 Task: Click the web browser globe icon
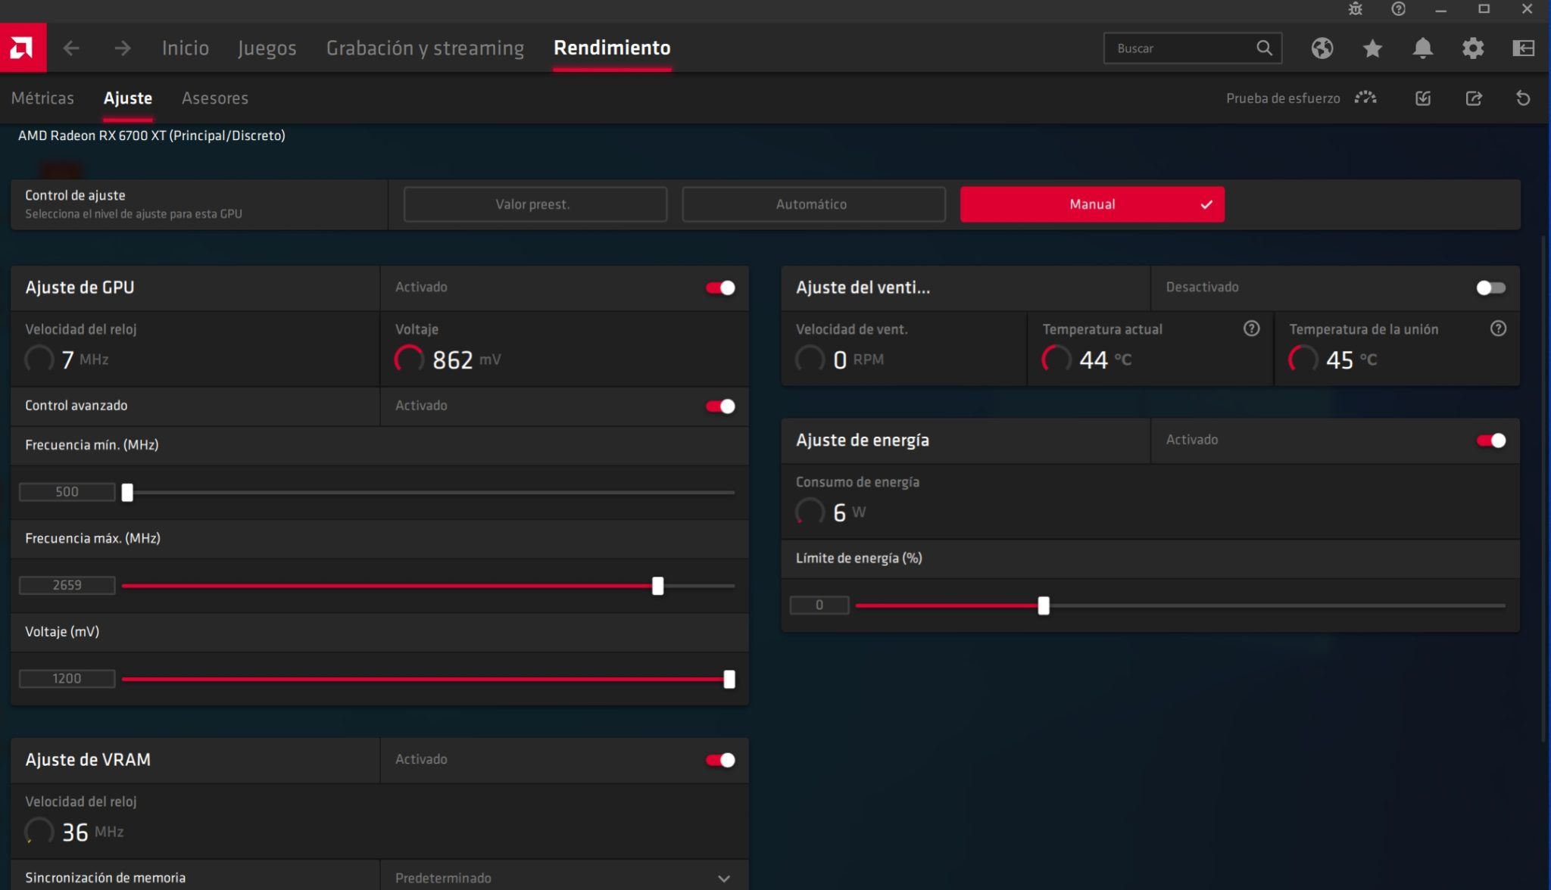[1323, 48]
